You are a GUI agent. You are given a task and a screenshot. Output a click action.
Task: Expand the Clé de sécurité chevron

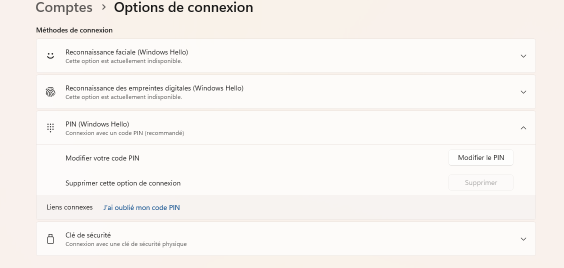pyautogui.click(x=523, y=239)
